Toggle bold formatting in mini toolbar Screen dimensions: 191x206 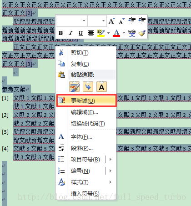coord(60,33)
